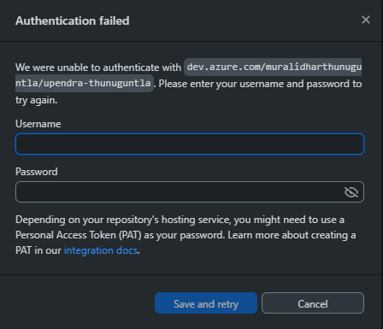Focus the Username input field
This screenshot has height=329, width=383.
click(x=190, y=144)
